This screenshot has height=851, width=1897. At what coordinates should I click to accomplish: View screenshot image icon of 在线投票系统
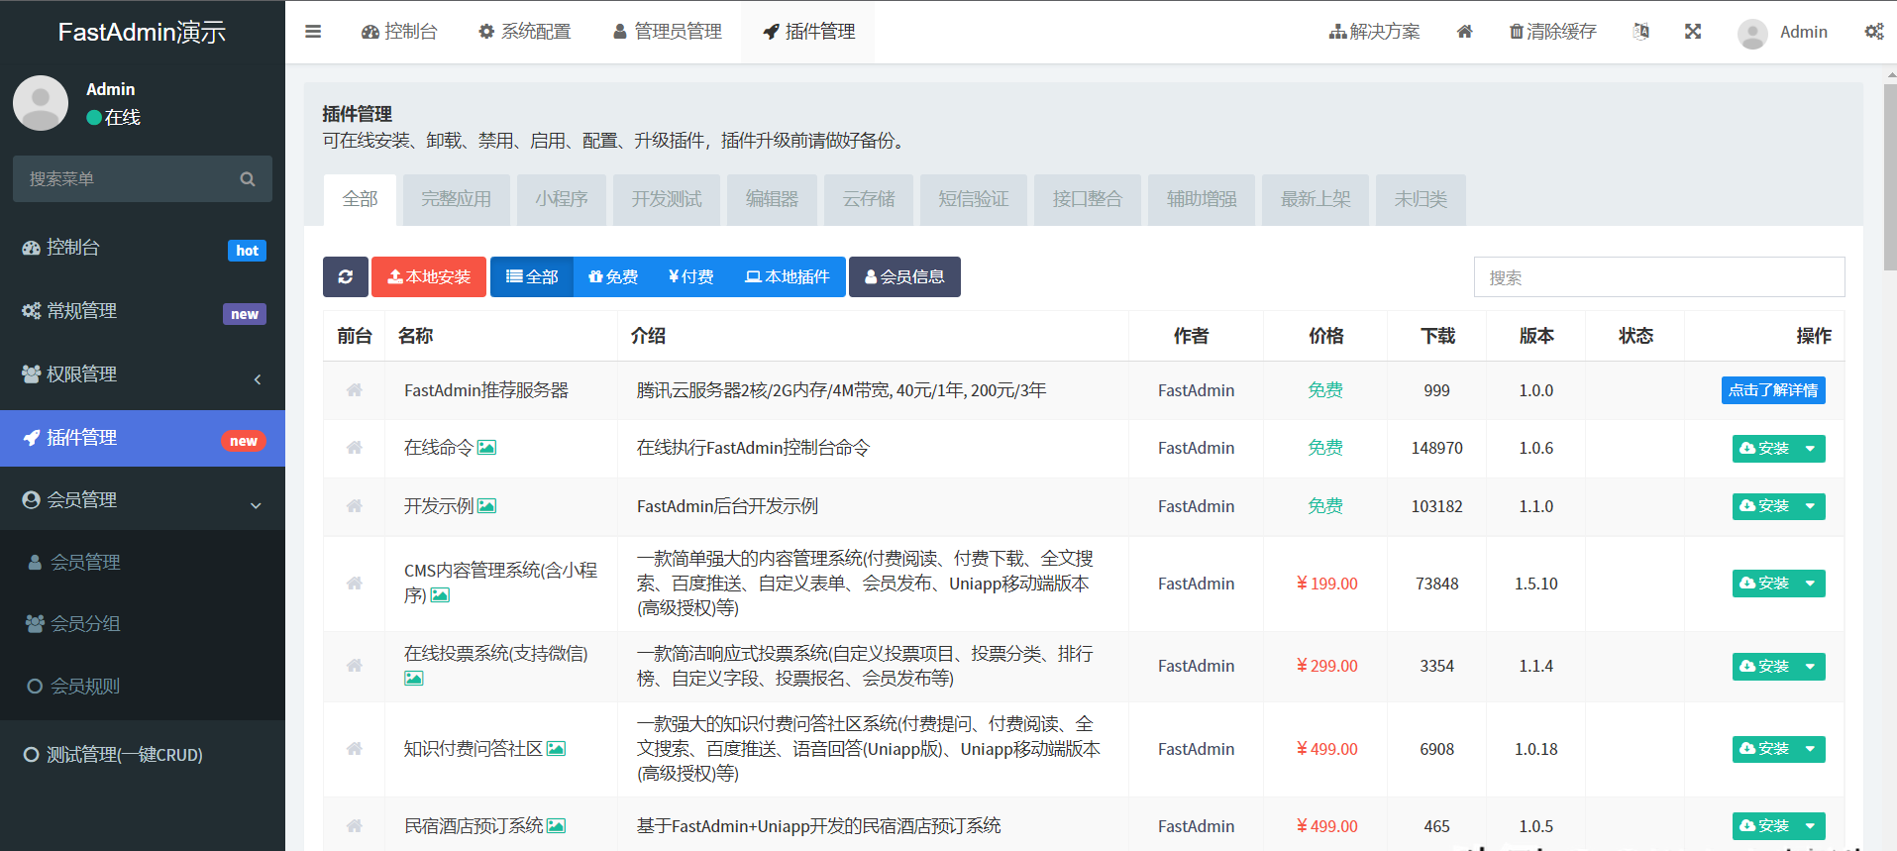pyautogui.click(x=414, y=679)
